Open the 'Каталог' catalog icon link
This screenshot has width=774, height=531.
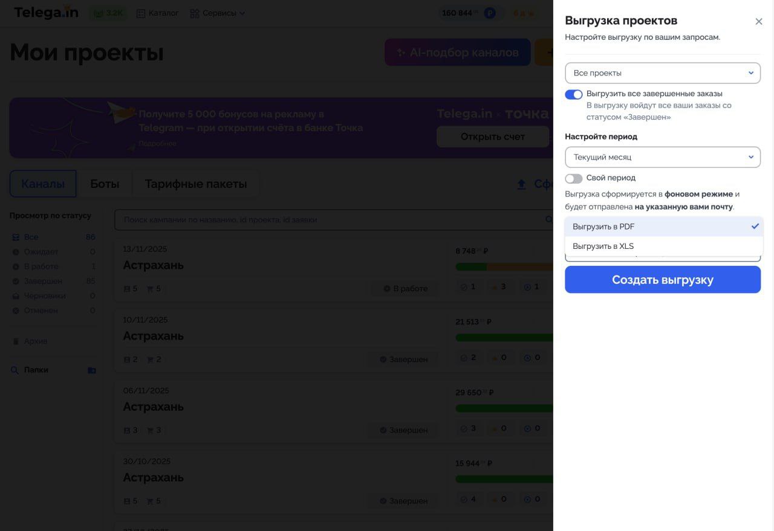click(x=141, y=13)
